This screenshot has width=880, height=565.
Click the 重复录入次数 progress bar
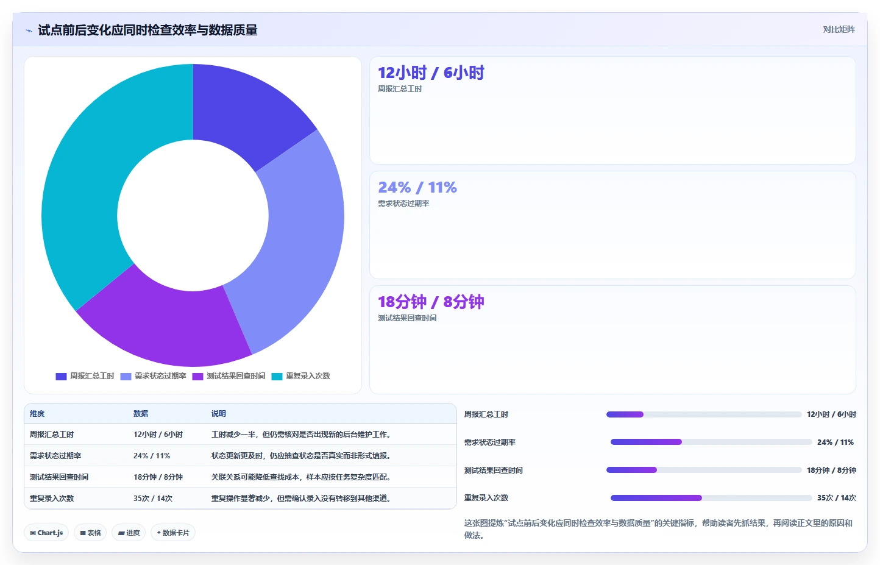[x=711, y=498]
